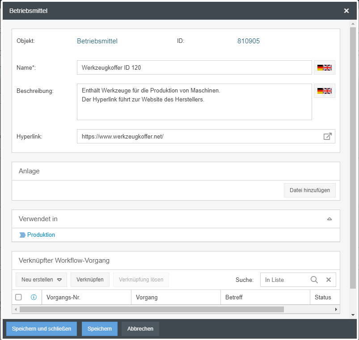Click the language flags icon beside Name
The image size is (359, 340).
325,68
